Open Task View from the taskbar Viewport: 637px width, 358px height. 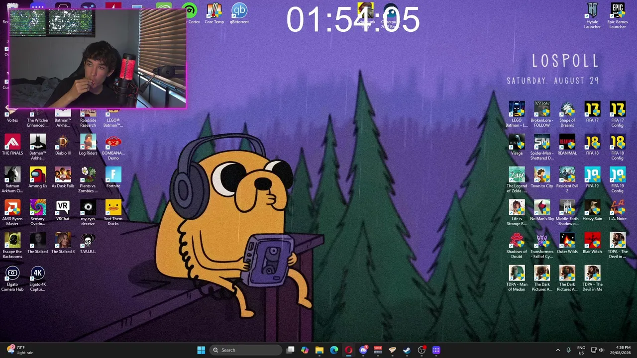(291, 350)
